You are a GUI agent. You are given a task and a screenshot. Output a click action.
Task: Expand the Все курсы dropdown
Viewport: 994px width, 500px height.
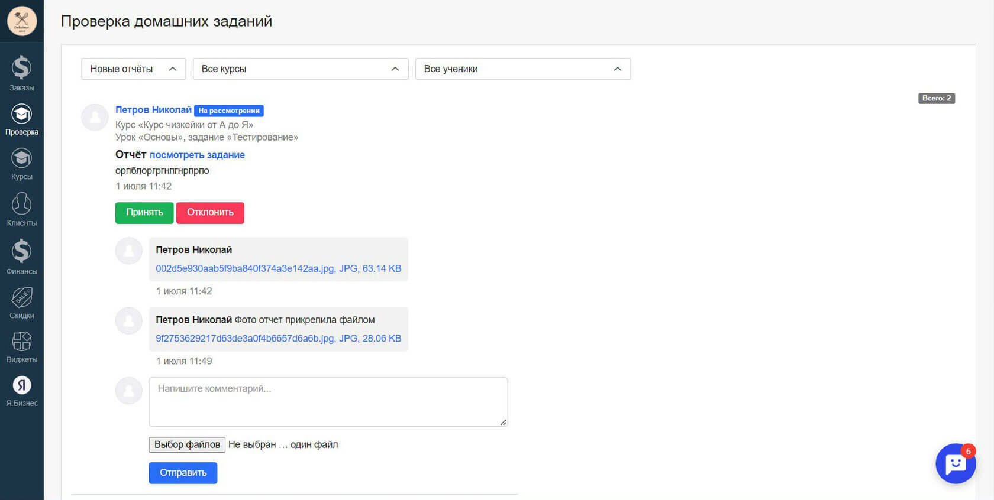[300, 69]
